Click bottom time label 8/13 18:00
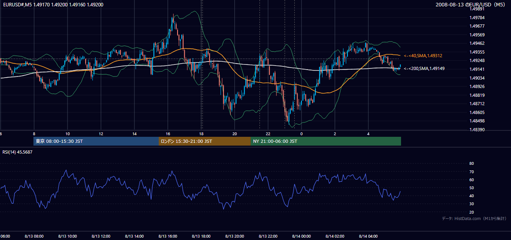The width and height of the screenshot is (511, 240). pos(202,236)
